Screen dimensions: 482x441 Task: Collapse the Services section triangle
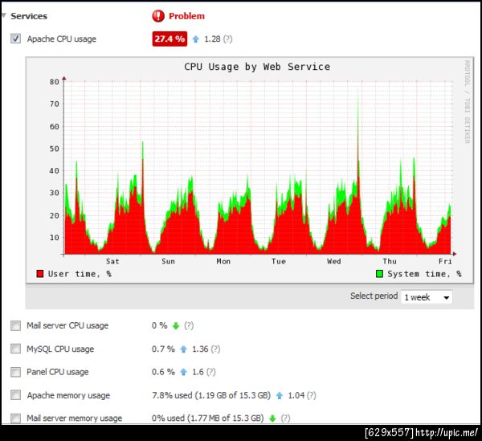(x=4, y=15)
